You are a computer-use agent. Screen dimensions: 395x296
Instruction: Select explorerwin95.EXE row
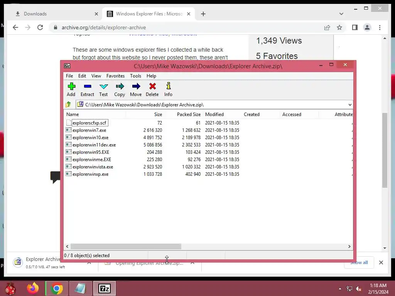(208, 152)
